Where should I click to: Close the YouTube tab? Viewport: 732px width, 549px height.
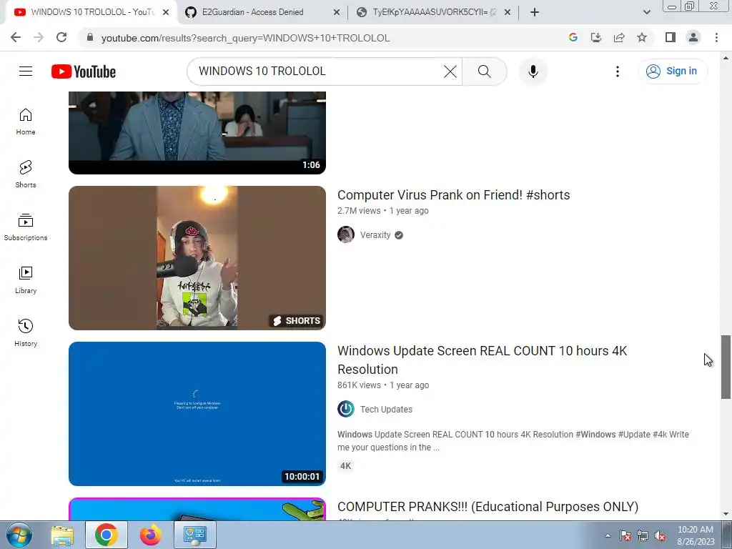coord(166,13)
